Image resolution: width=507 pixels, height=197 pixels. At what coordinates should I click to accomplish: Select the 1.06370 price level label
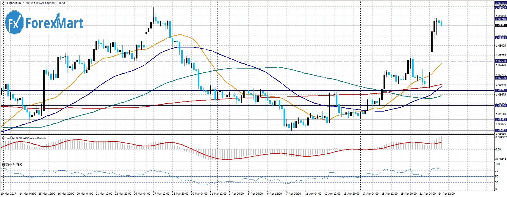tap(500, 106)
